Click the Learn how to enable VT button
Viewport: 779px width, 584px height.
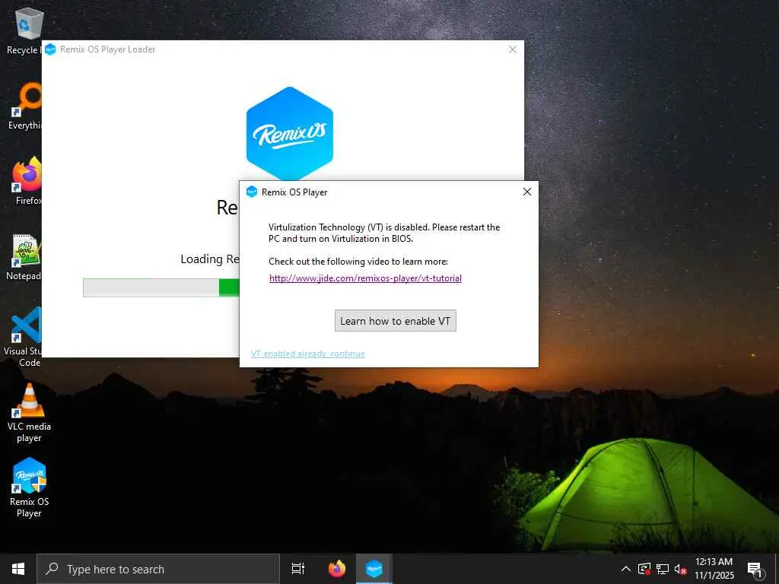396,321
